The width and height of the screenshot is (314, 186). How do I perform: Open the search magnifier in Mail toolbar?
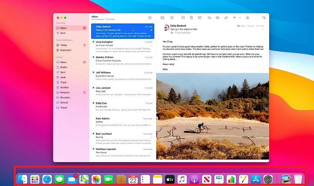tap(264, 18)
